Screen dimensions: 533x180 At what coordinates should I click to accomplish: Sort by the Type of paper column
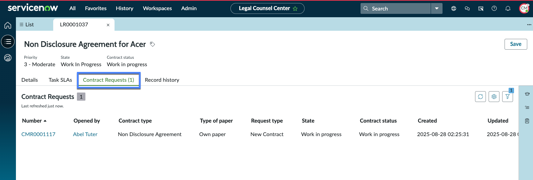pos(216,121)
